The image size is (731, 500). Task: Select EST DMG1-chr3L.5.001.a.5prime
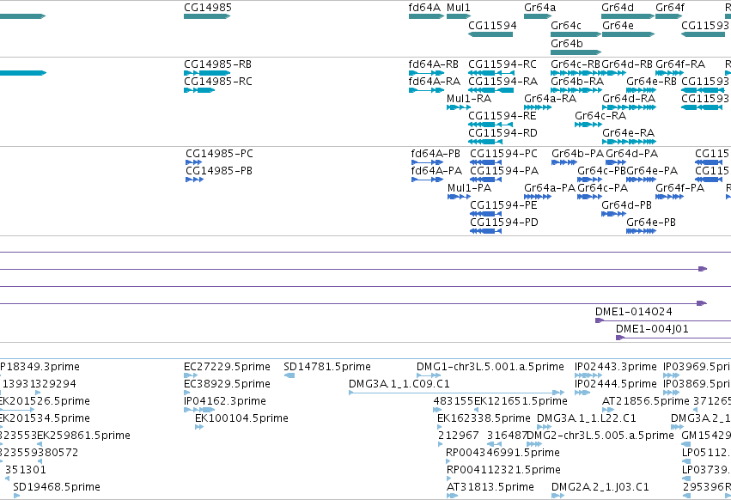[490, 367]
